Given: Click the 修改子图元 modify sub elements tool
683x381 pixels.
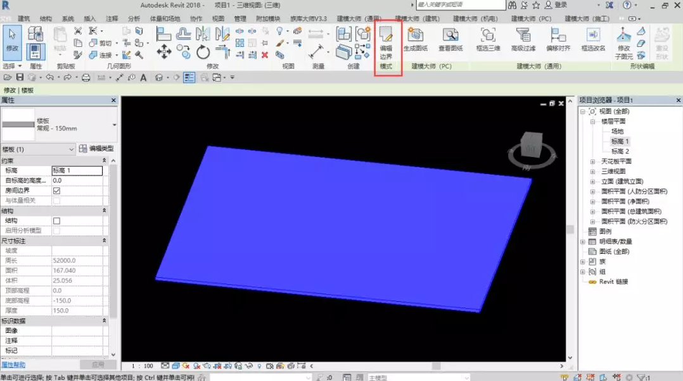Looking at the screenshot, I should [x=623, y=43].
